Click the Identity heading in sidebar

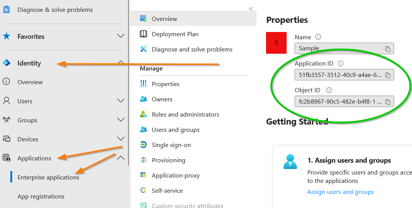[29, 63]
